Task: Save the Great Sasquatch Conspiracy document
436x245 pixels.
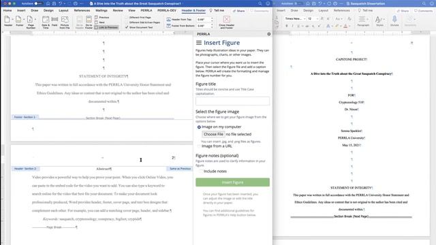Action: (x=54, y=3)
